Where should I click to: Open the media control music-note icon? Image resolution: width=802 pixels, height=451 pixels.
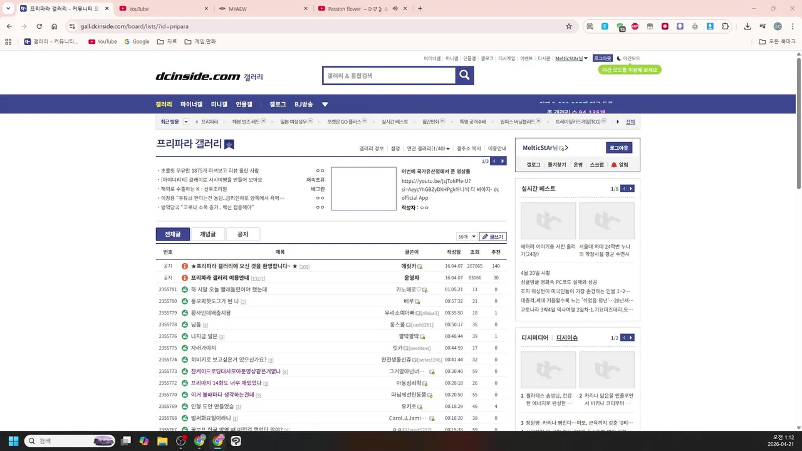(763, 26)
